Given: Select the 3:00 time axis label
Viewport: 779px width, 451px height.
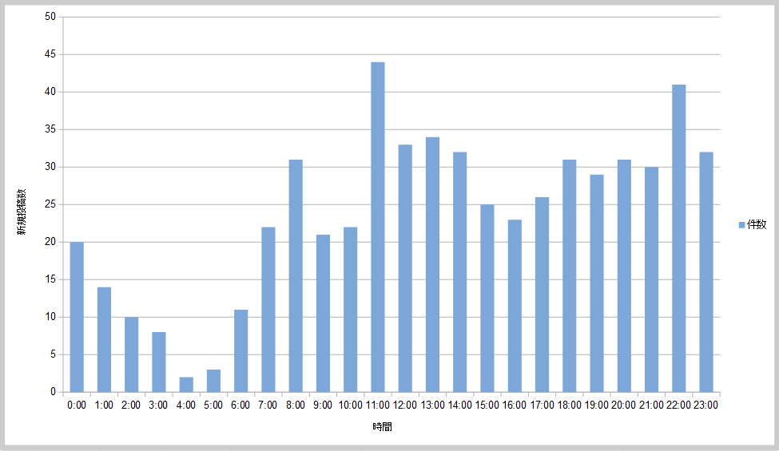Looking at the screenshot, I should [x=158, y=406].
